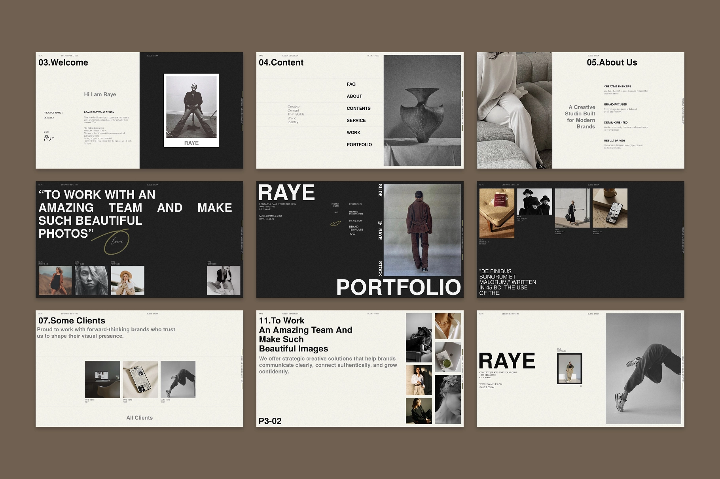Viewport: 720px width, 479px height.
Task: Click the WWW.EXAMPLE.COM link on the cover slide
Action: pos(271,216)
